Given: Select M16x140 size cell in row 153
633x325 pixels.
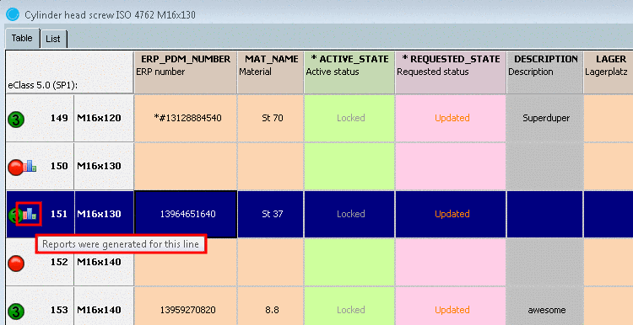Looking at the screenshot, I should (x=104, y=306).
